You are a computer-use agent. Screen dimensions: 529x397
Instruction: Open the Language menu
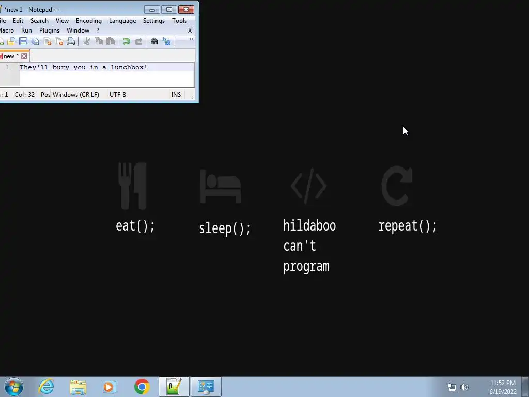pos(122,21)
